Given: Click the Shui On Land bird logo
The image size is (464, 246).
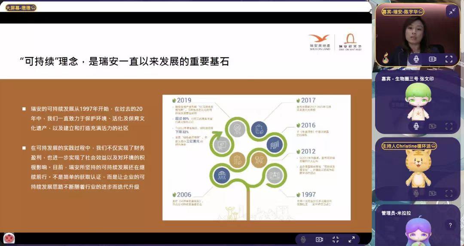Looking at the screenshot, I should 320,43.
